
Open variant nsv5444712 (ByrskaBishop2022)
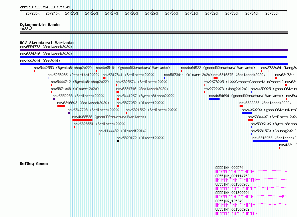coord(80,82)
